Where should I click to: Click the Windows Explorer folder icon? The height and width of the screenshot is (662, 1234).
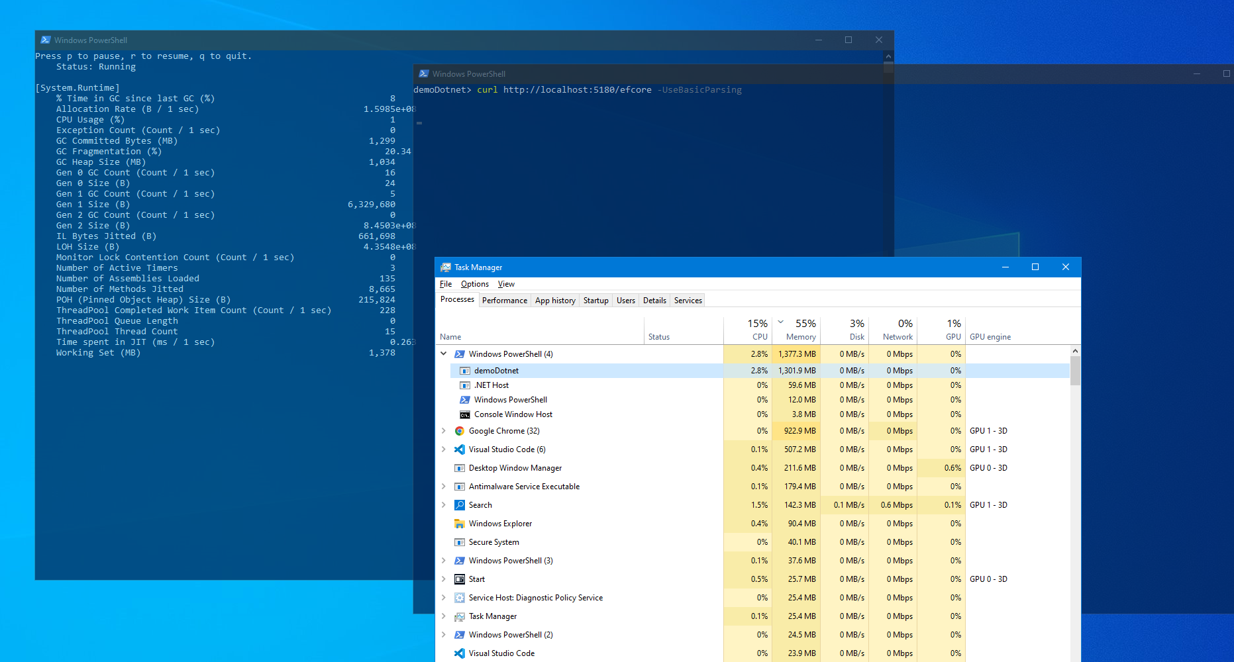[x=460, y=524]
